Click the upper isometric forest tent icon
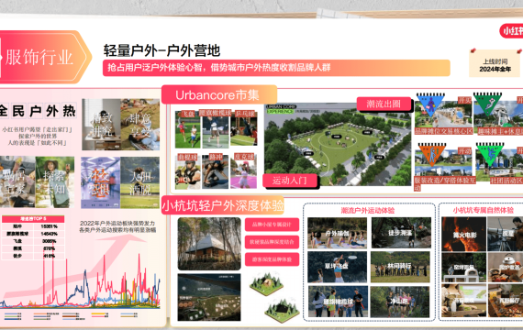 click(266, 283)
